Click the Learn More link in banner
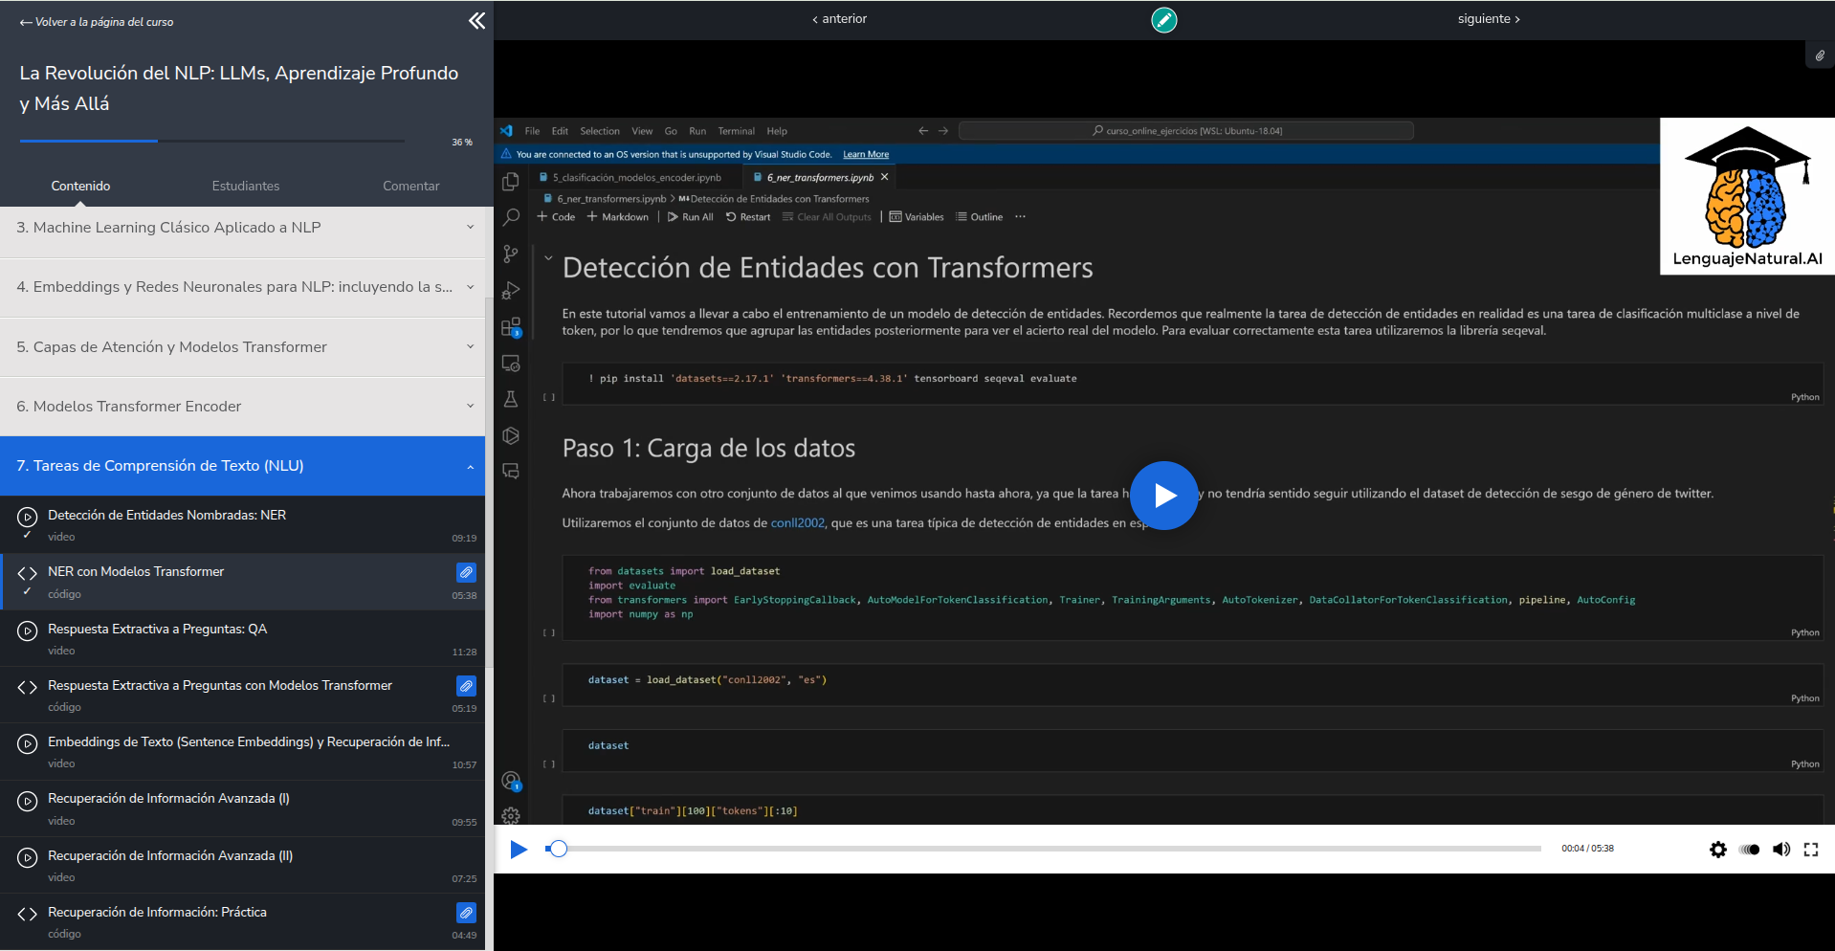Screen dimensions: 1835x951 866,154
